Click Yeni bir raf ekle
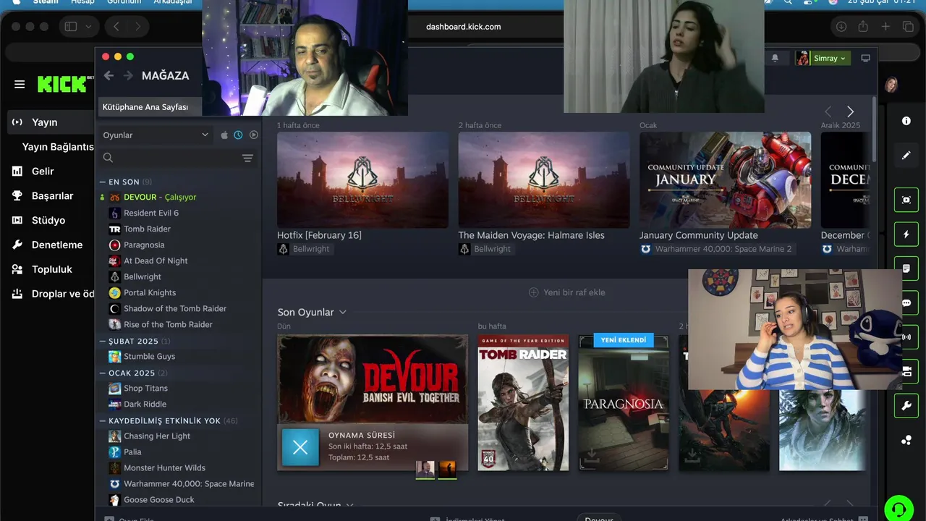This screenshot has width=926, height=521. (x=567, y=292)
